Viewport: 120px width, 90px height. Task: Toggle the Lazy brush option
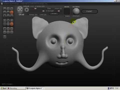pyautogui.click(x=32, y=6)
